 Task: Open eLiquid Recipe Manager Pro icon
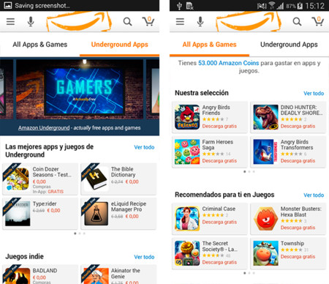pyautogui.click(x=96, y=214)
